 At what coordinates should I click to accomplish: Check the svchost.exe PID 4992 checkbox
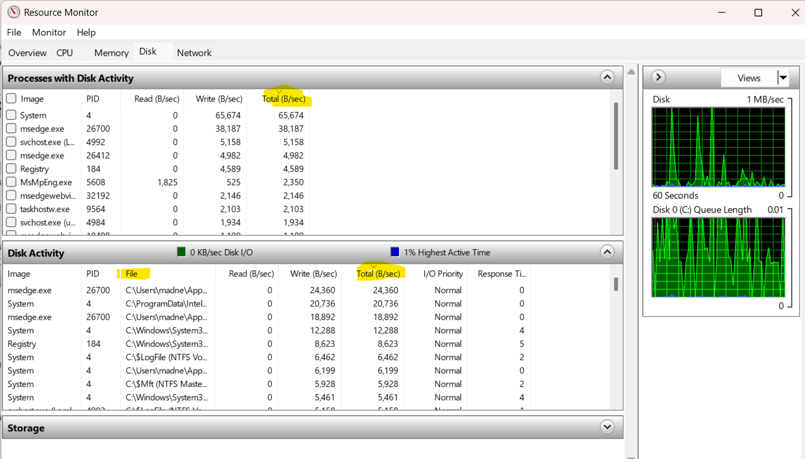click(x=11, y=142)
